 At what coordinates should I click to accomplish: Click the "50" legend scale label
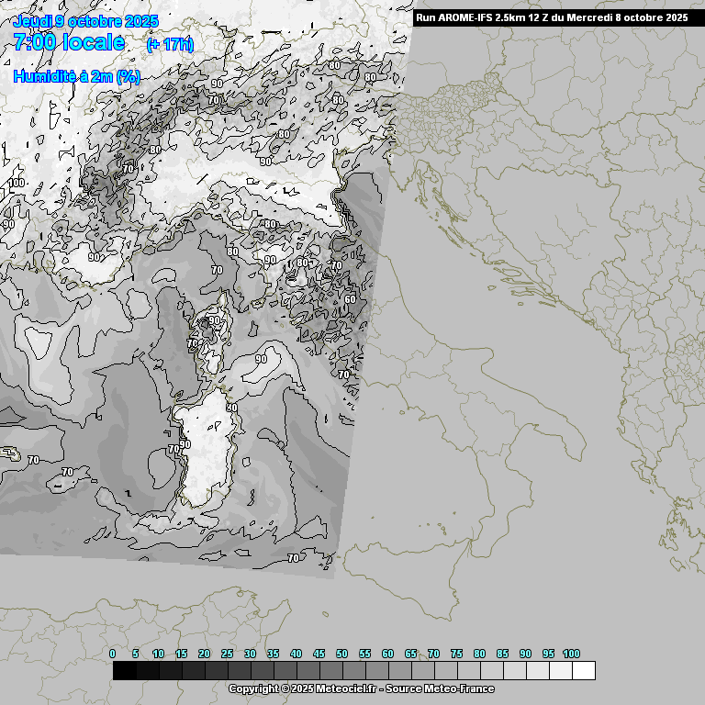(x=341, y=654)
